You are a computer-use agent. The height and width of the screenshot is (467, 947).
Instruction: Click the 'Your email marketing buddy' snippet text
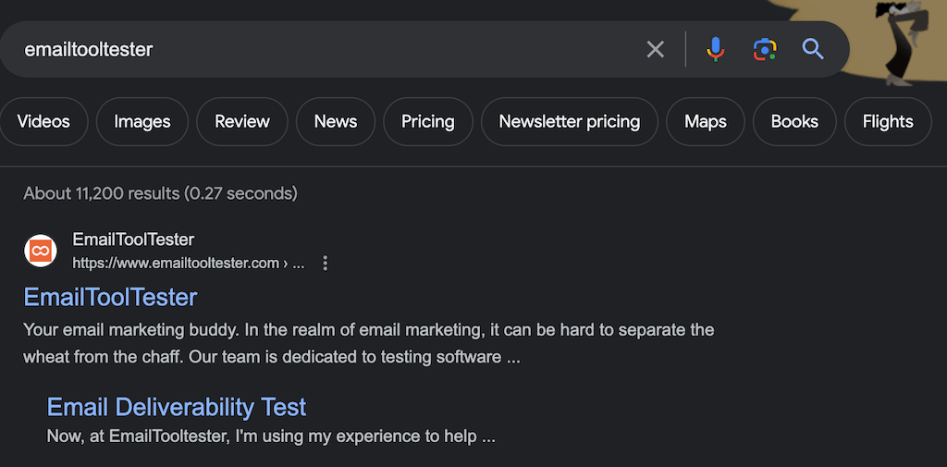368,344
